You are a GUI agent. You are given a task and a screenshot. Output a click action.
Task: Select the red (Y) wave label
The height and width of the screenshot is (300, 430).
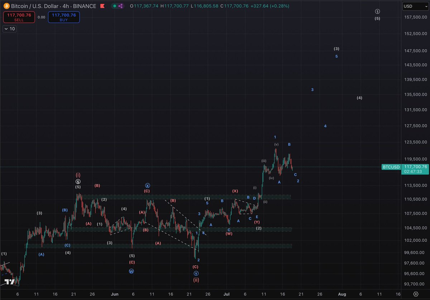257,222
